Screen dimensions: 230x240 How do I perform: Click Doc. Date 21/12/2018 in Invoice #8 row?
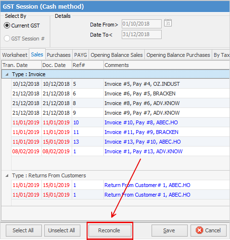coord(56,103)
